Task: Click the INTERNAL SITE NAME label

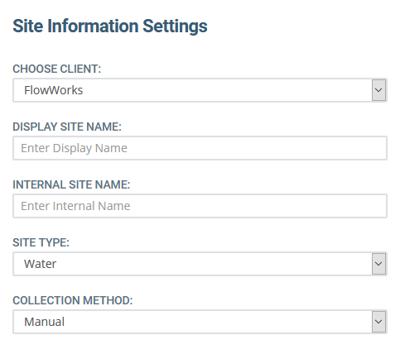Action: (x=71, y=184)
